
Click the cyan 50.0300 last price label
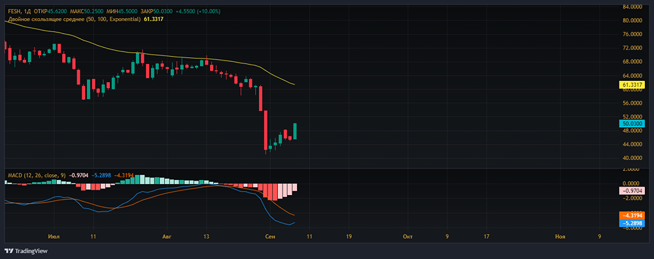tap(632, 124)
